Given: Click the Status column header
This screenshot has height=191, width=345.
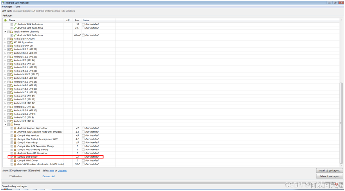Looking at the screenshot, I should (x=98, y=21).
